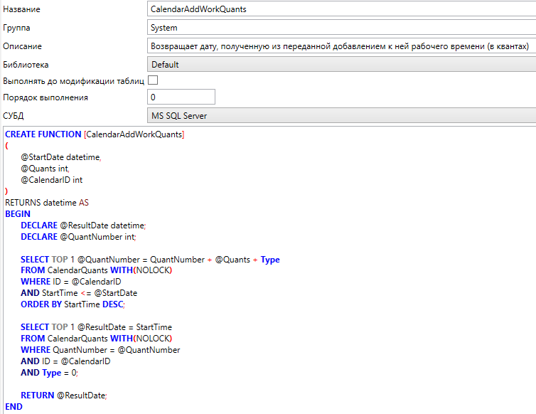Expand the Библиотека dropdown showing Default
Screen dimensions: 536x414
(341, 65)
